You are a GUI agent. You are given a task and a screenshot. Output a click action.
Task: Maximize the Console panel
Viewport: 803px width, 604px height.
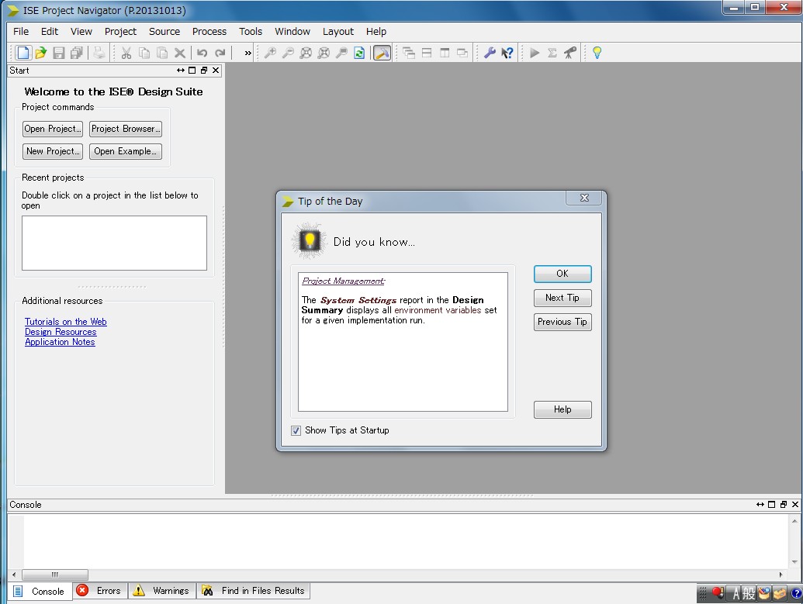point(771,504)
